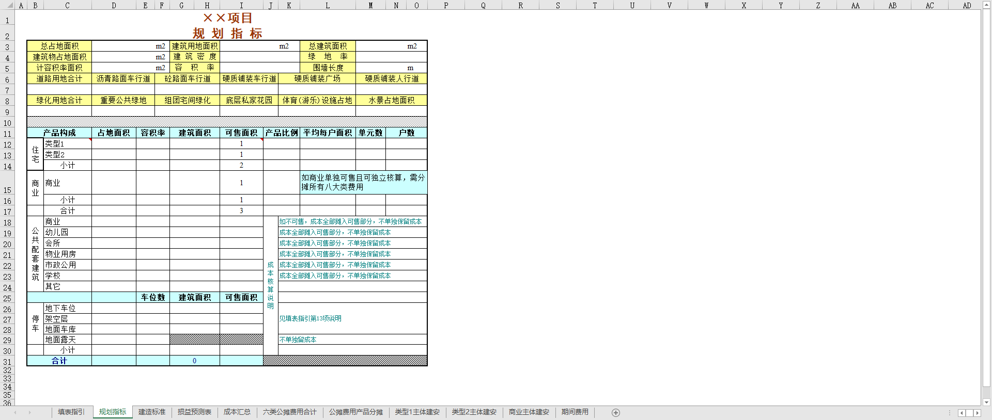Select the 占地面积 header cell

click(114, 133)
